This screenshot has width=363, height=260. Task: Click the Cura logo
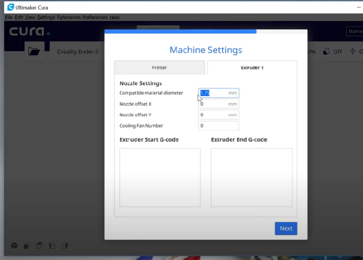29,32
